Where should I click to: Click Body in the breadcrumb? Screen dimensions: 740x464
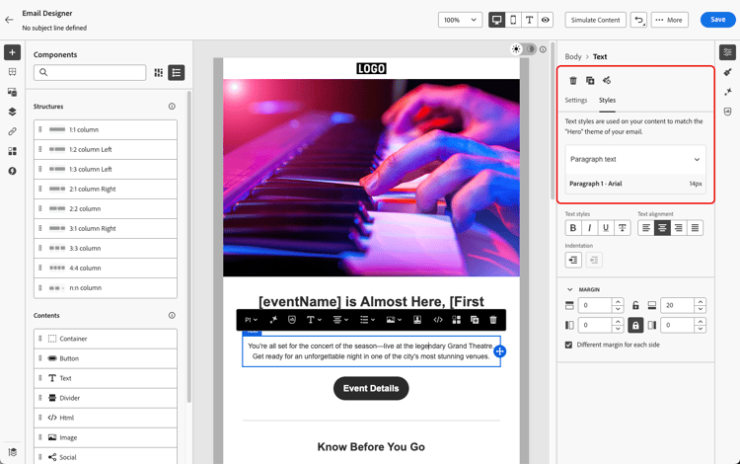click(x=573, y=56)
